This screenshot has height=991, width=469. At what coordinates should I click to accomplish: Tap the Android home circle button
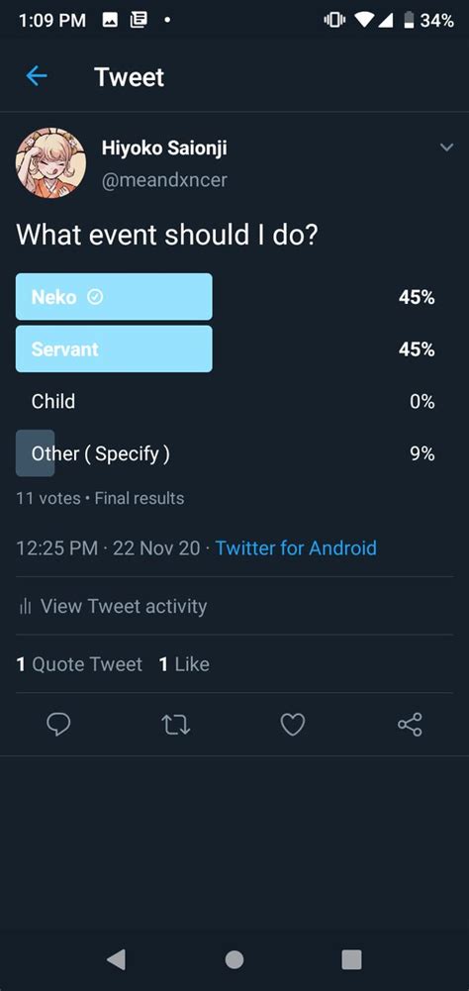pyautogui.click(x=234, y=959)
